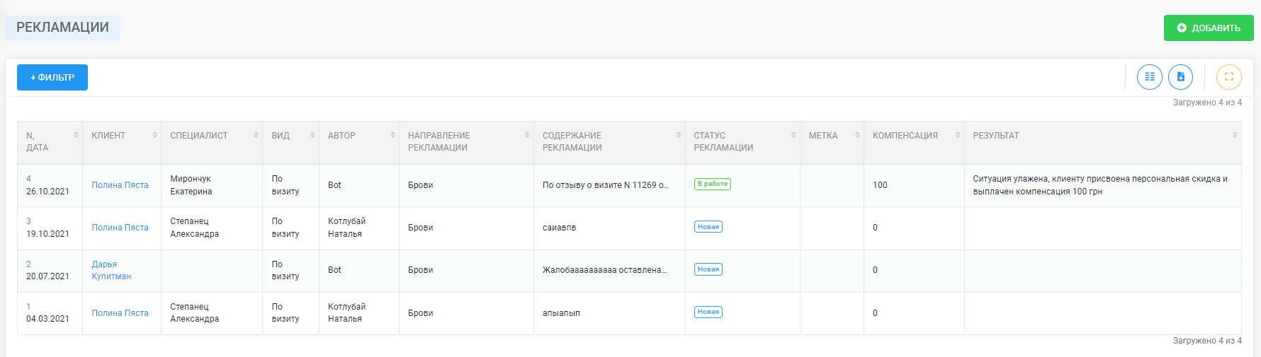The width and height of the screenshot is (1261, 357).
Task: Sort by the Компенсация column sort arrows
Action: pos(957,135)
